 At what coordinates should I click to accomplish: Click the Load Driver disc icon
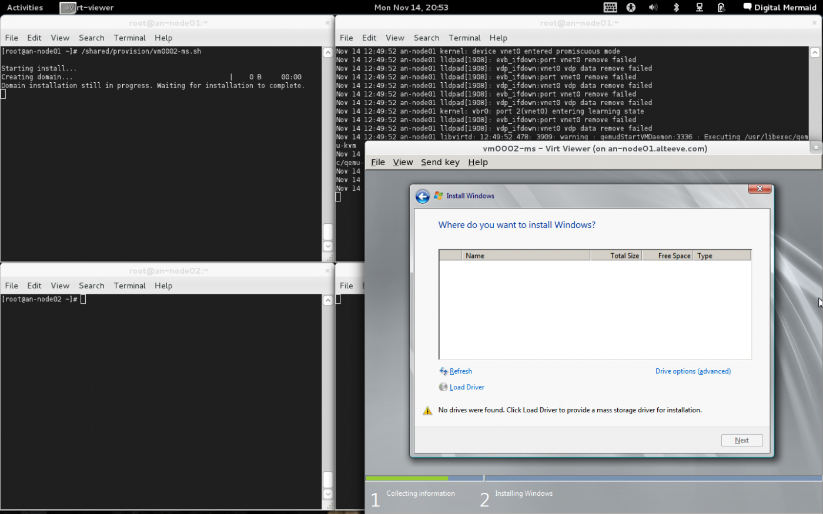coord(443,387)
